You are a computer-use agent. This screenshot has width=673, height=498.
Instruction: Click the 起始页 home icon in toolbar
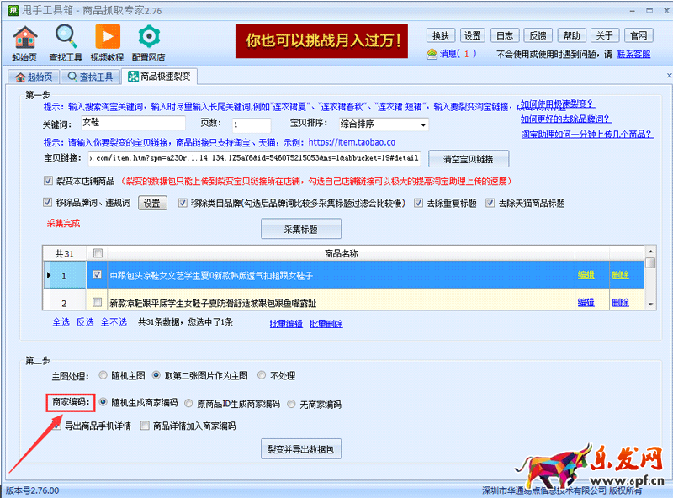[24, 37]
